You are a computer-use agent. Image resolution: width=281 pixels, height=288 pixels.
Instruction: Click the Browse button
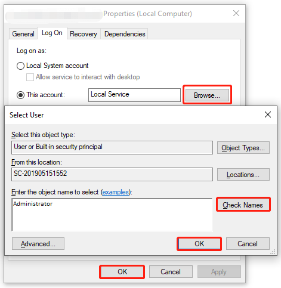[207, 95]
